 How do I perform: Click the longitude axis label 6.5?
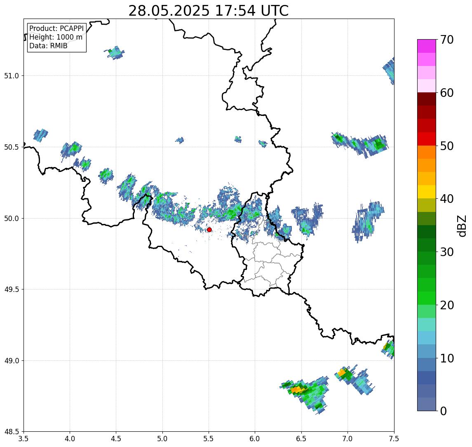301,438
